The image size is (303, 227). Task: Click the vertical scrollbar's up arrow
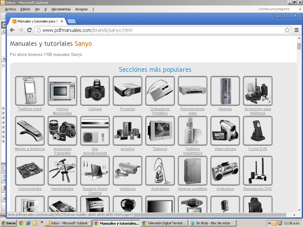299,38
